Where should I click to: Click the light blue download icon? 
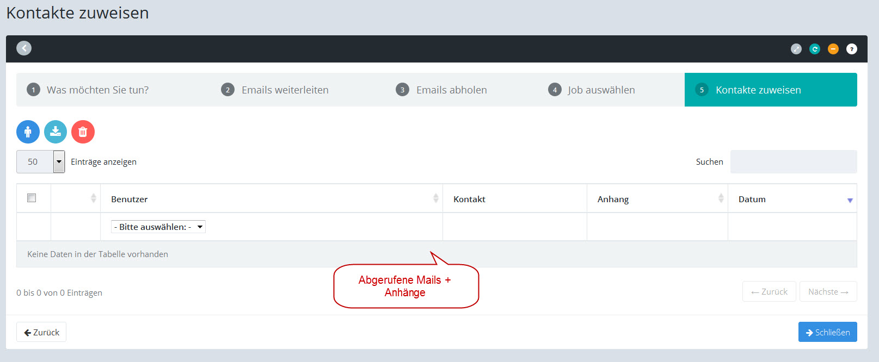56,132
